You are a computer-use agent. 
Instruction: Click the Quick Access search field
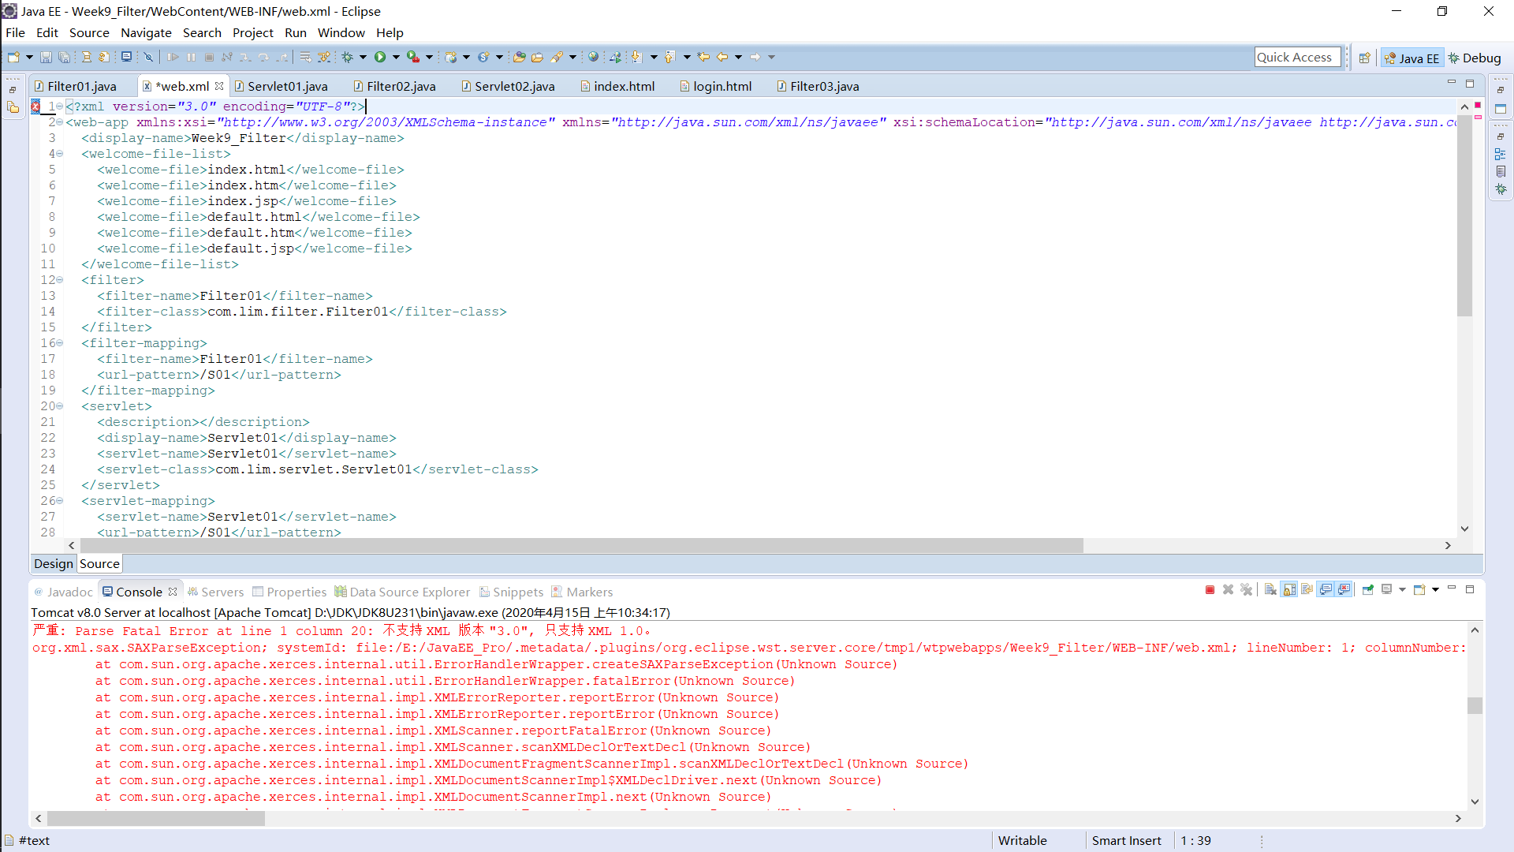click(x=1297, y=57)
